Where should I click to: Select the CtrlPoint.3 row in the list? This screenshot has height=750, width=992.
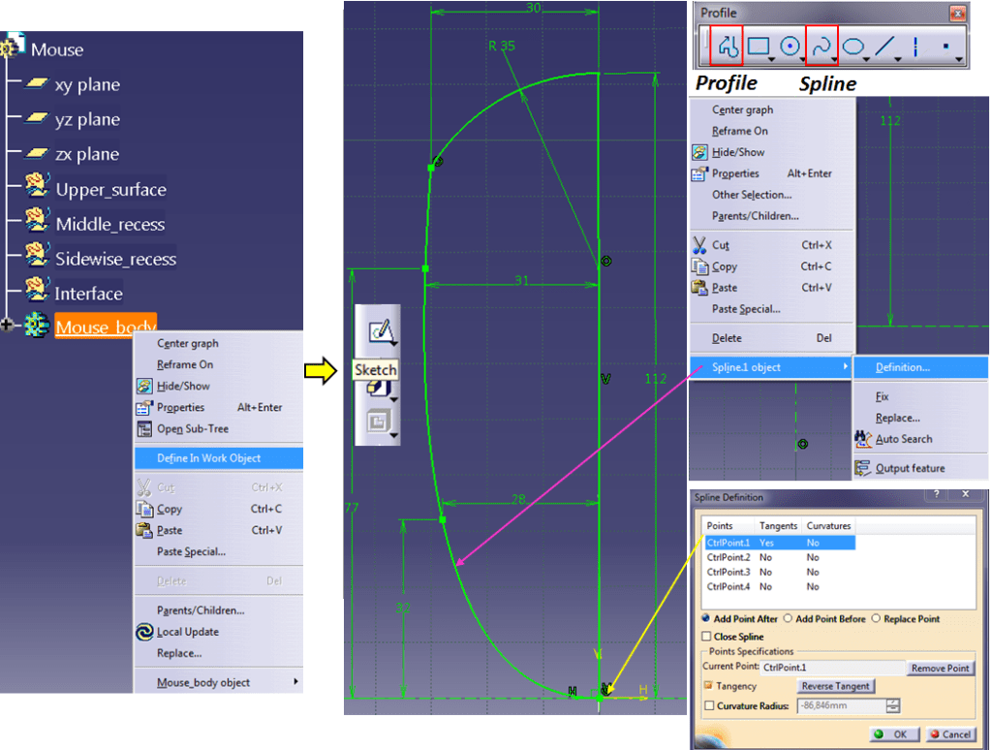click(x=728, y=572)
